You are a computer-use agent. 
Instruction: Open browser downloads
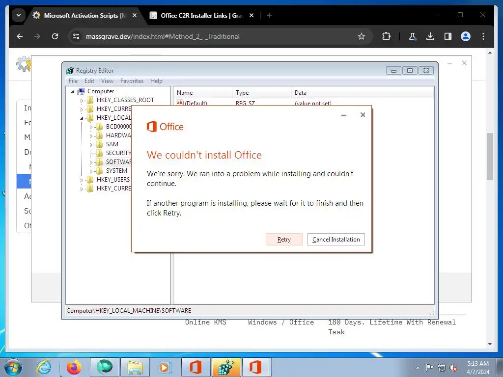[x=430, y=36]
